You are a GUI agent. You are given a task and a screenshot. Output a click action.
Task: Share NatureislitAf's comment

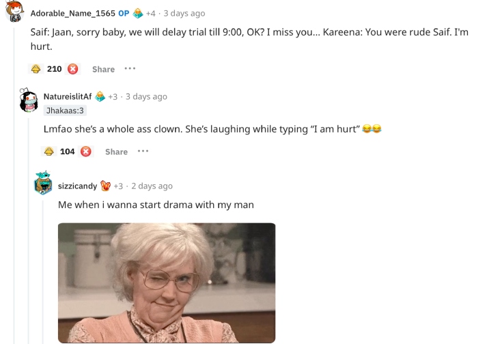pos(117,152)
